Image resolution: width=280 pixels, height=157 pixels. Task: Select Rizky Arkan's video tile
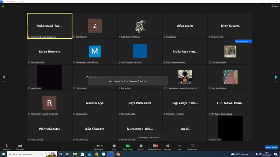[231, 129]
